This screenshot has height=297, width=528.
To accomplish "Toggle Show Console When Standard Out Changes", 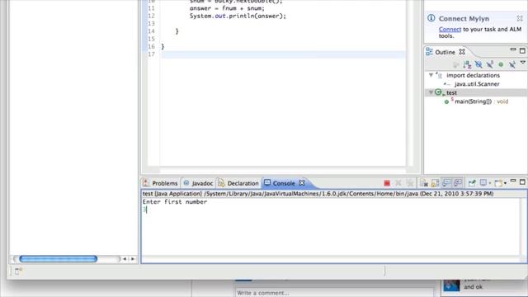I will 446,183.
